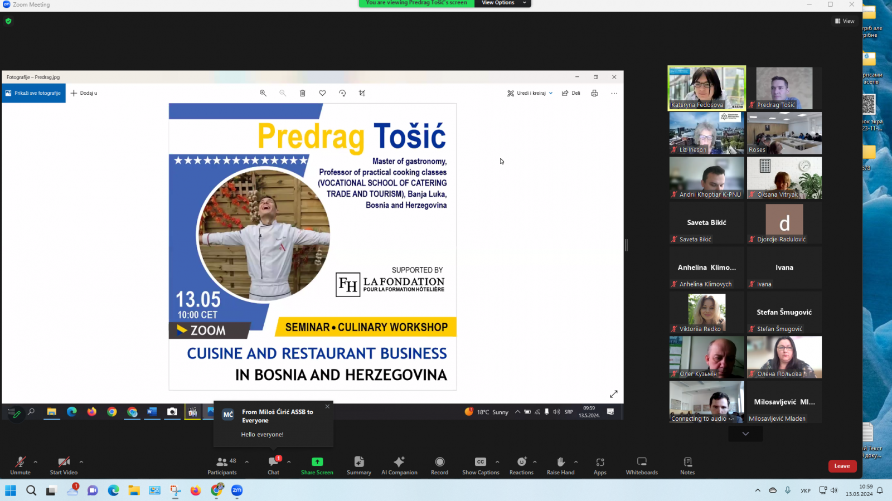Close the Miloš Ćirić chat notification
The width and height of the screenshot is (892, 501).
point(327,406)
